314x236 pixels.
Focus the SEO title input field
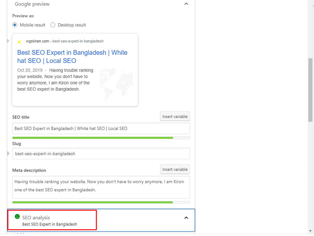101,128
